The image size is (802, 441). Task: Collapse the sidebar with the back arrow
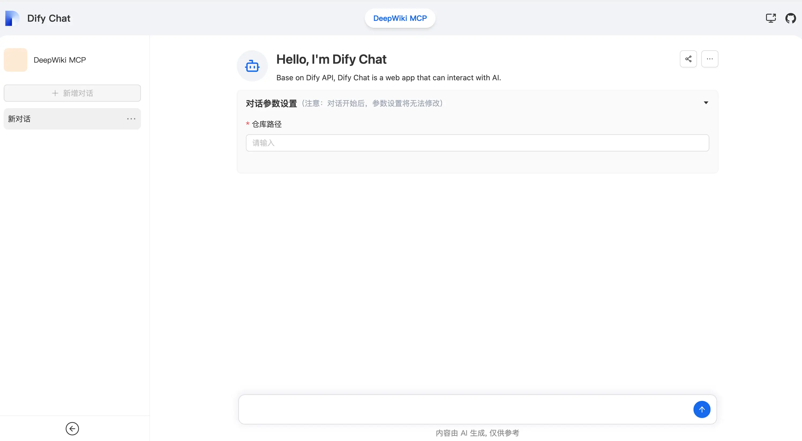click(x=72, y=429)
